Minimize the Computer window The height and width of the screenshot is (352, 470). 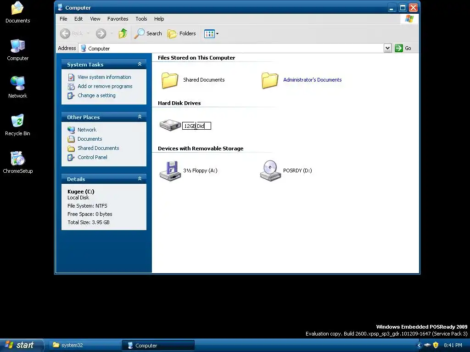pyautogui.click(x=392, y=8)
